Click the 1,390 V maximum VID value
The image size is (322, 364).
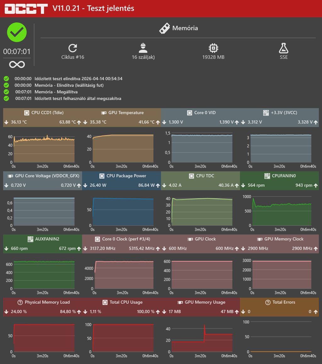pyautogui.click(x=226, y=122)
